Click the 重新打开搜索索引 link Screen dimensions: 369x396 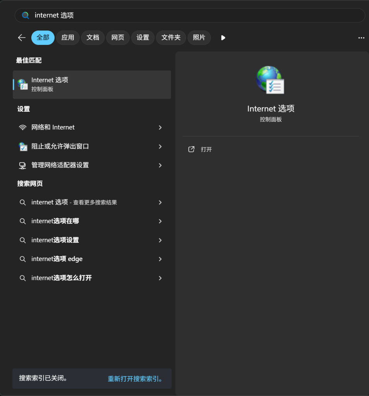(134, 379)
